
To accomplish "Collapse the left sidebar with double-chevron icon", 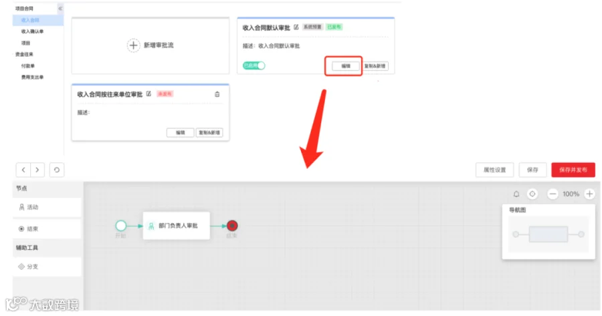I will [x=60, y=9].
